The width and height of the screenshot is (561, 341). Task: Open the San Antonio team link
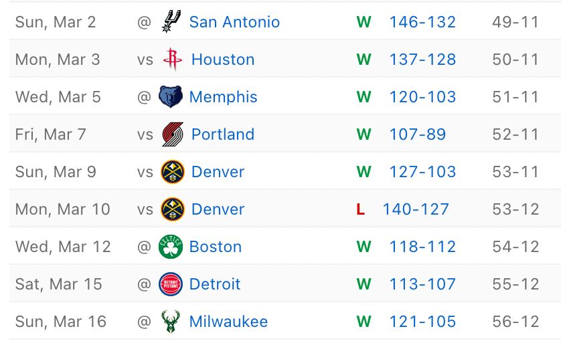pyautogui.click(x=234, y=22)
